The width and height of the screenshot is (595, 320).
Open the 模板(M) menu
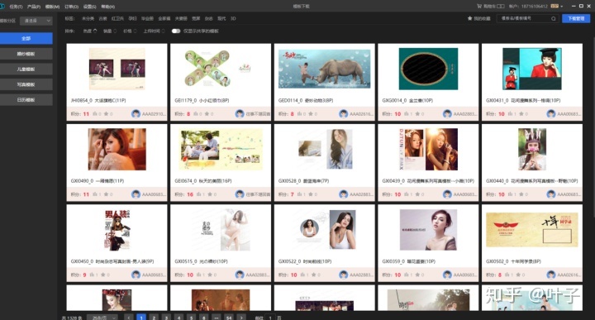click(x=52, y=7)
